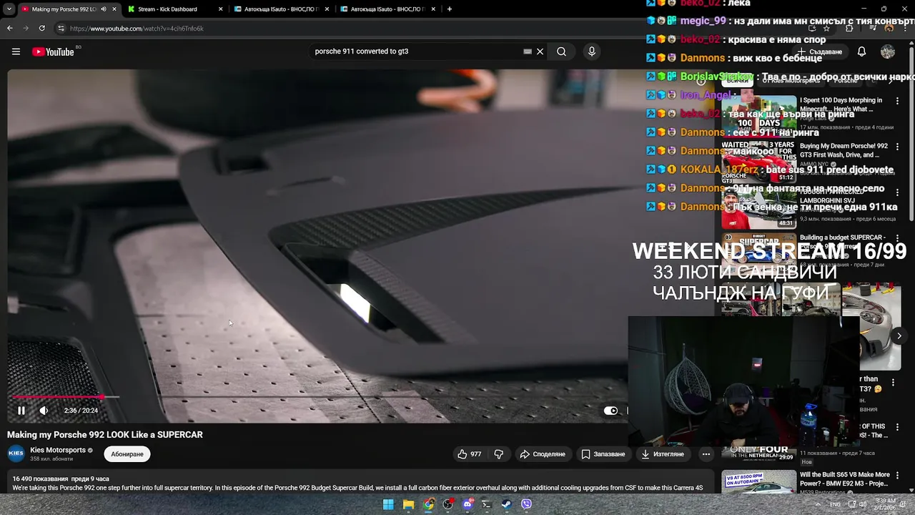
Task: Open the Built S65 V8 BMW E92 M3 video
Action: [x=845, y=479]
